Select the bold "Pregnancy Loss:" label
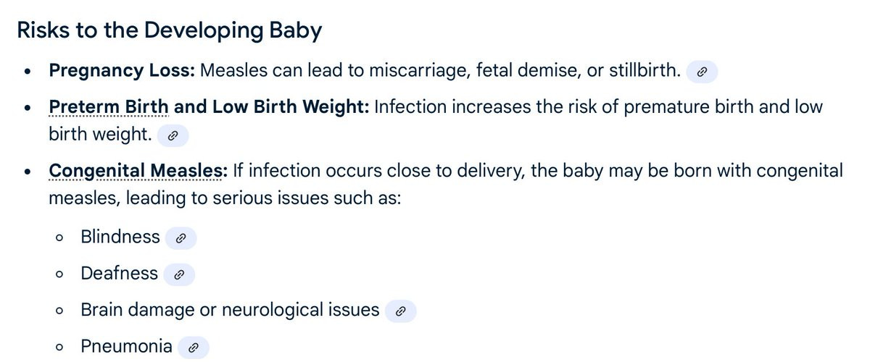This screenshot has height=362, width=870. coord(122,71)
